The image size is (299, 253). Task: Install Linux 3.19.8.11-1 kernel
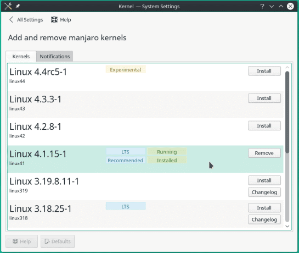click(264, 180)
